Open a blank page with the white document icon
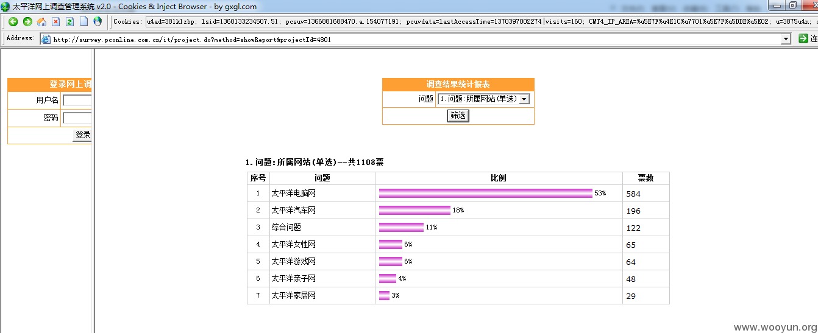 tap(84, 22)
